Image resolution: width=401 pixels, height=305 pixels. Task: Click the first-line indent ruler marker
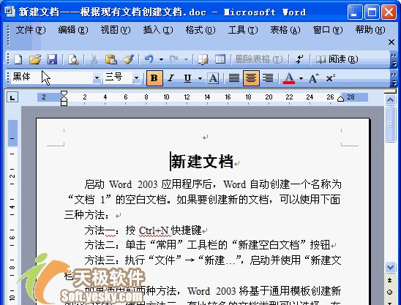(x=64, y=94)
